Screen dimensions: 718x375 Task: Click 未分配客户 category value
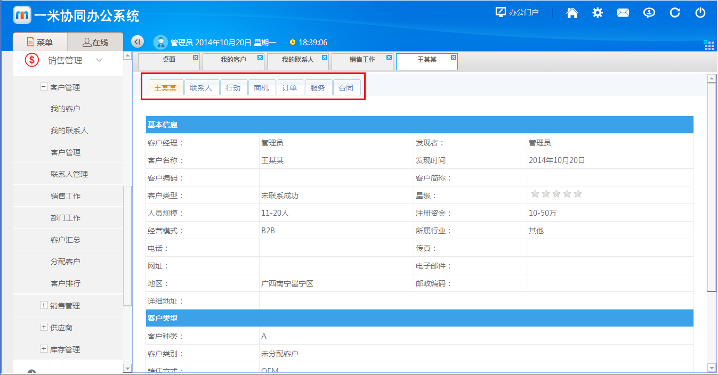click(280, 354)
